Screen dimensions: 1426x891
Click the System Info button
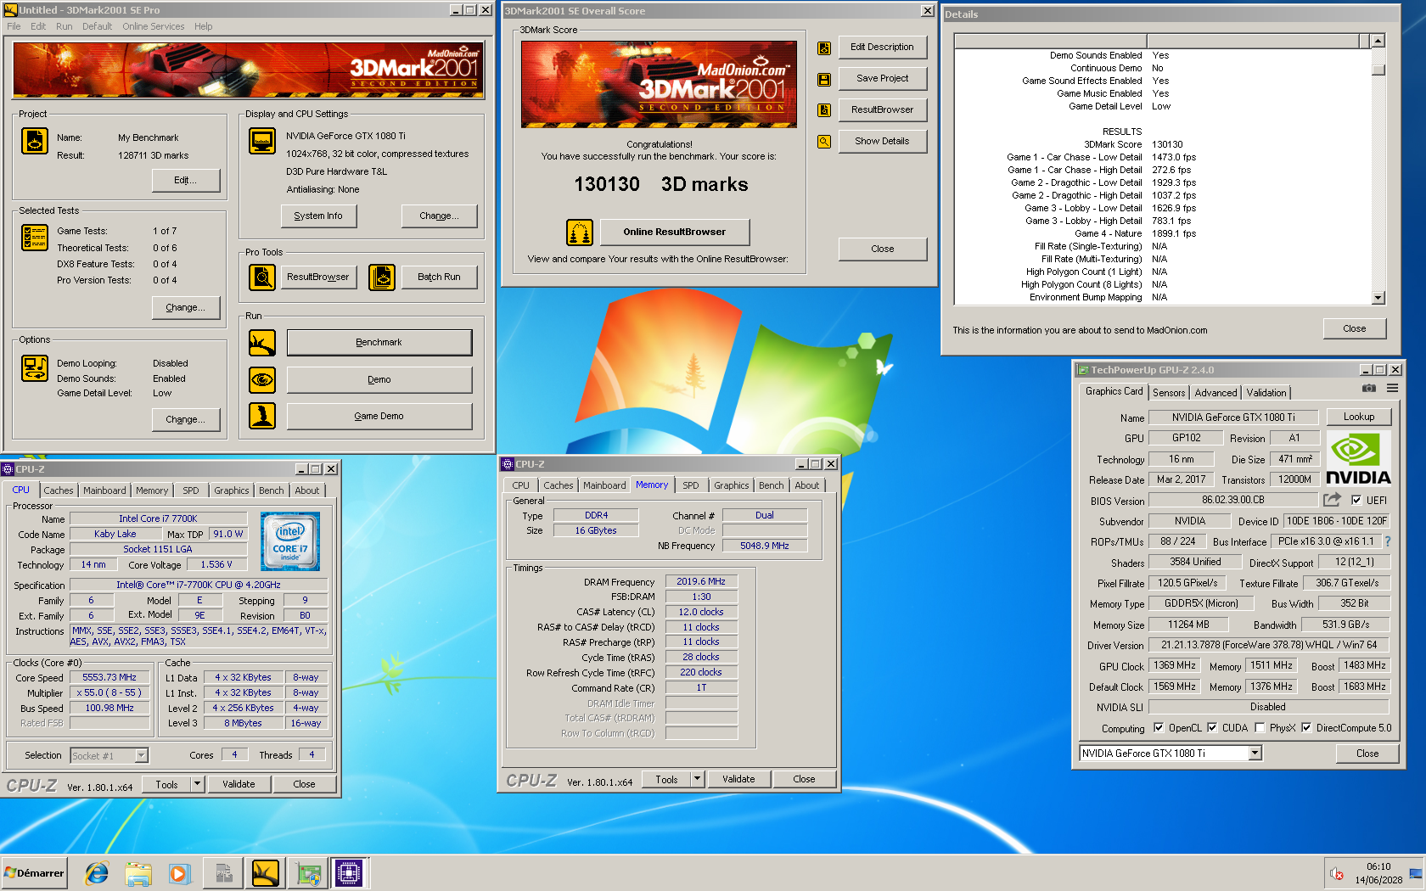coord(318,216)
